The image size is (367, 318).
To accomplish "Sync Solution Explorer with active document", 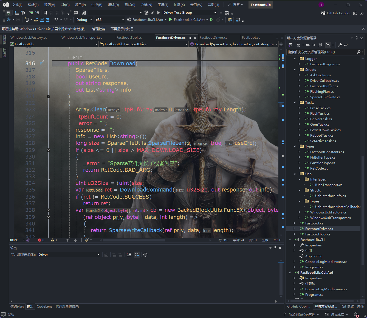I will tap(307, 45).
